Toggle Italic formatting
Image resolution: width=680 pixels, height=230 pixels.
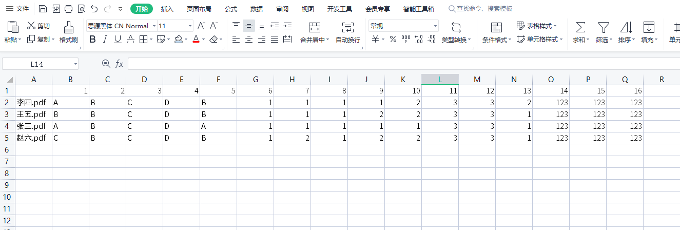105,39
